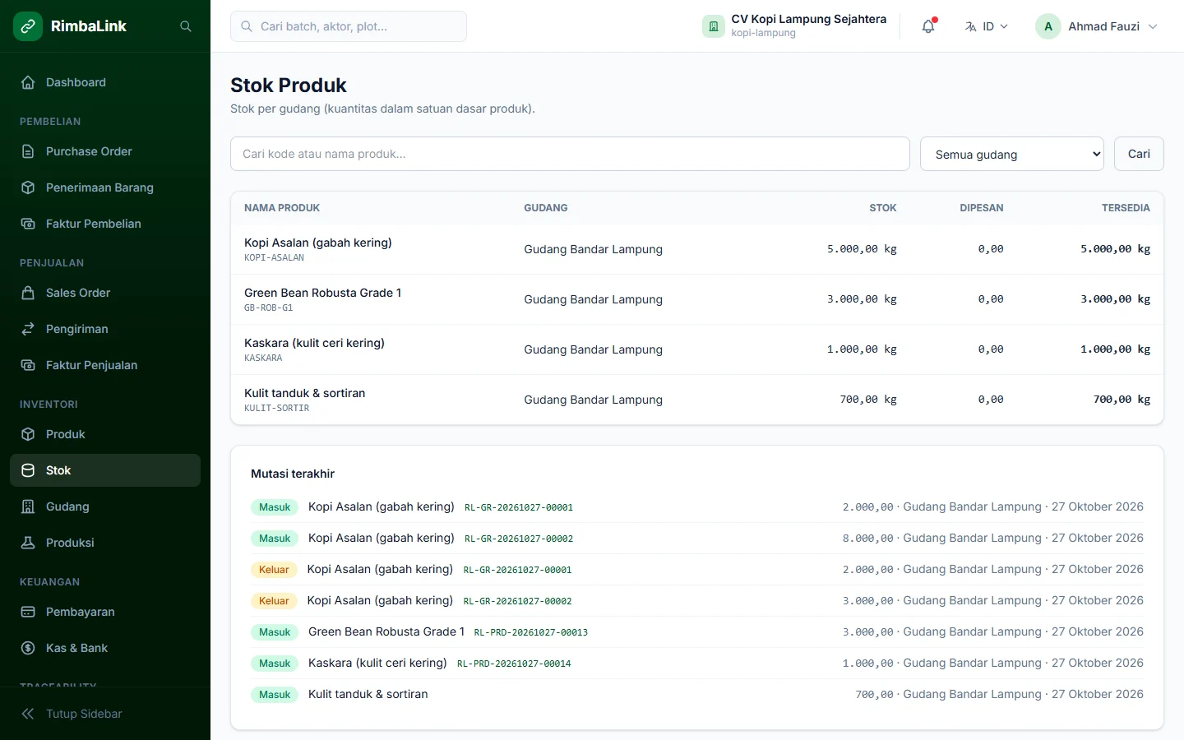Click the Penerimaan Barang box icon

click(28, 187)
